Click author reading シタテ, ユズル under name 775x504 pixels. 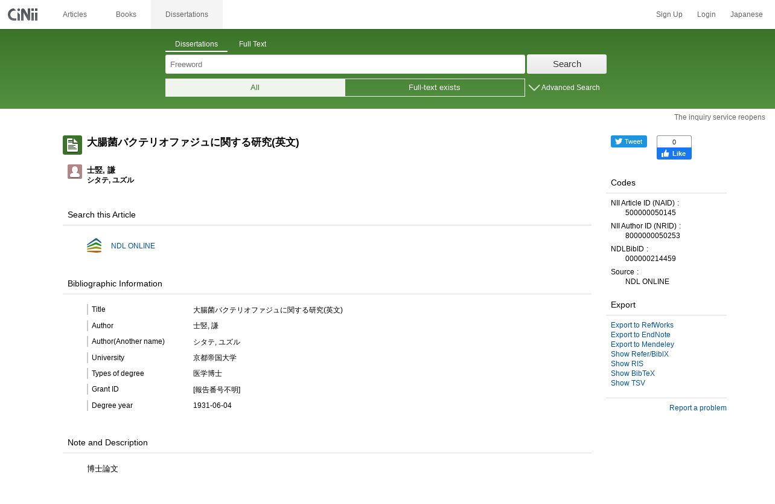click(x=110, y=180)
